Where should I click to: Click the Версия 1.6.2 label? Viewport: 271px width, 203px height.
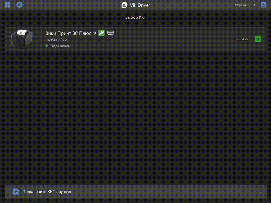245,5
